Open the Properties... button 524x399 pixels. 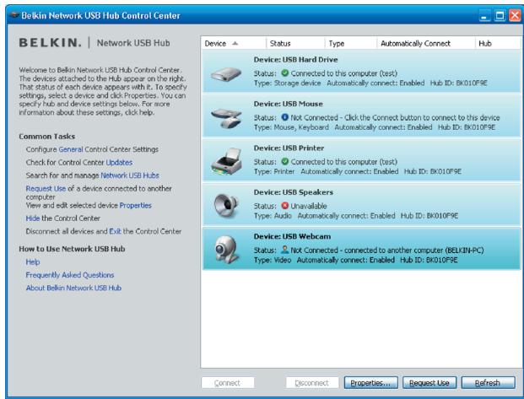[371, 383]
